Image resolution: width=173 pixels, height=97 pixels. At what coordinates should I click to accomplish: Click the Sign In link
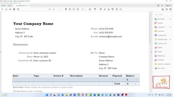168,5
